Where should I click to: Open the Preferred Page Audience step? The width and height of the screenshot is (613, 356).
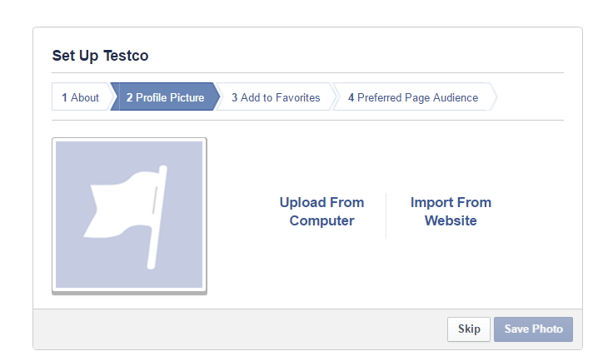pyautogui.click(x=413, y=97)
